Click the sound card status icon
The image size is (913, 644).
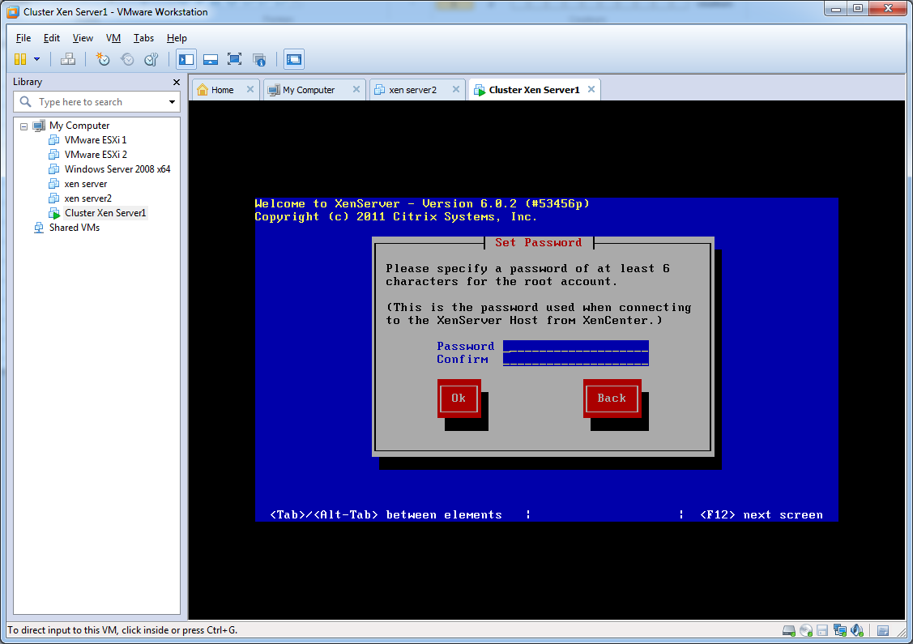click(x=856, y=630)
